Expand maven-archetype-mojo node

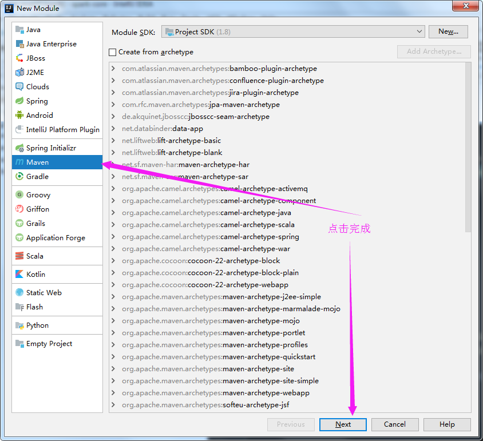(113, 320)
